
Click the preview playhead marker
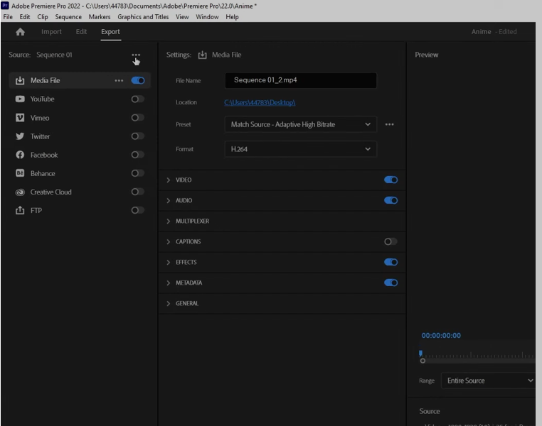coord(420,353)
